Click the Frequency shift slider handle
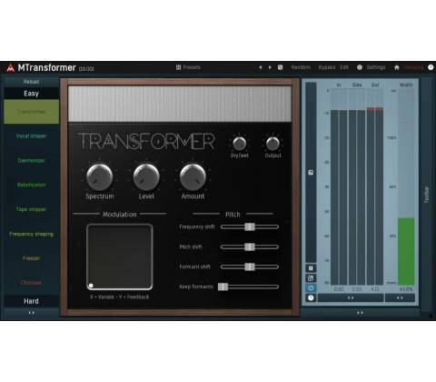The width and height of the screenshot is (436, 382). (250, 226)
